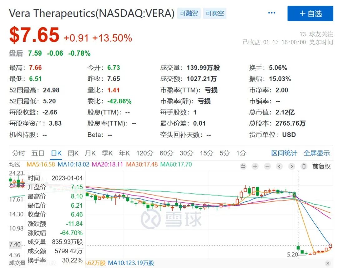
Task: Switch to the 五日 chart tab
Action: point(38,153)
